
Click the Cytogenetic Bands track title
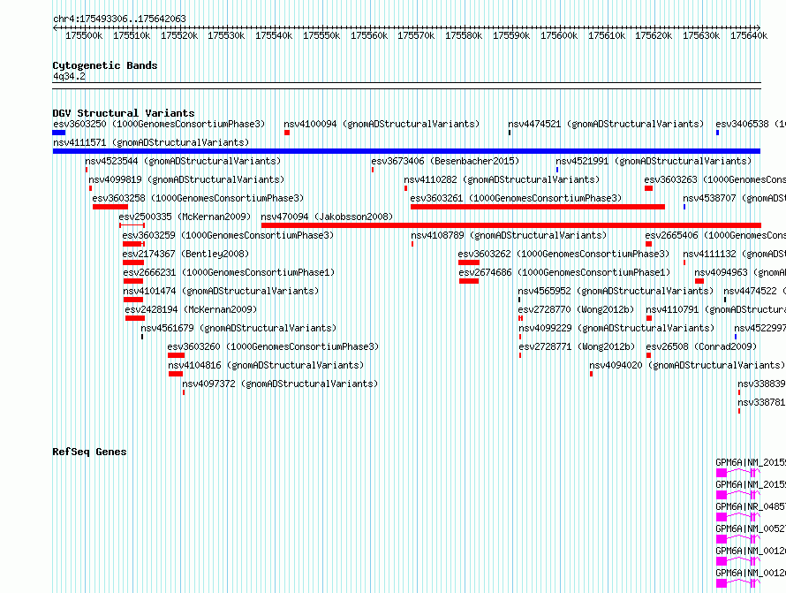pos(105,65)
